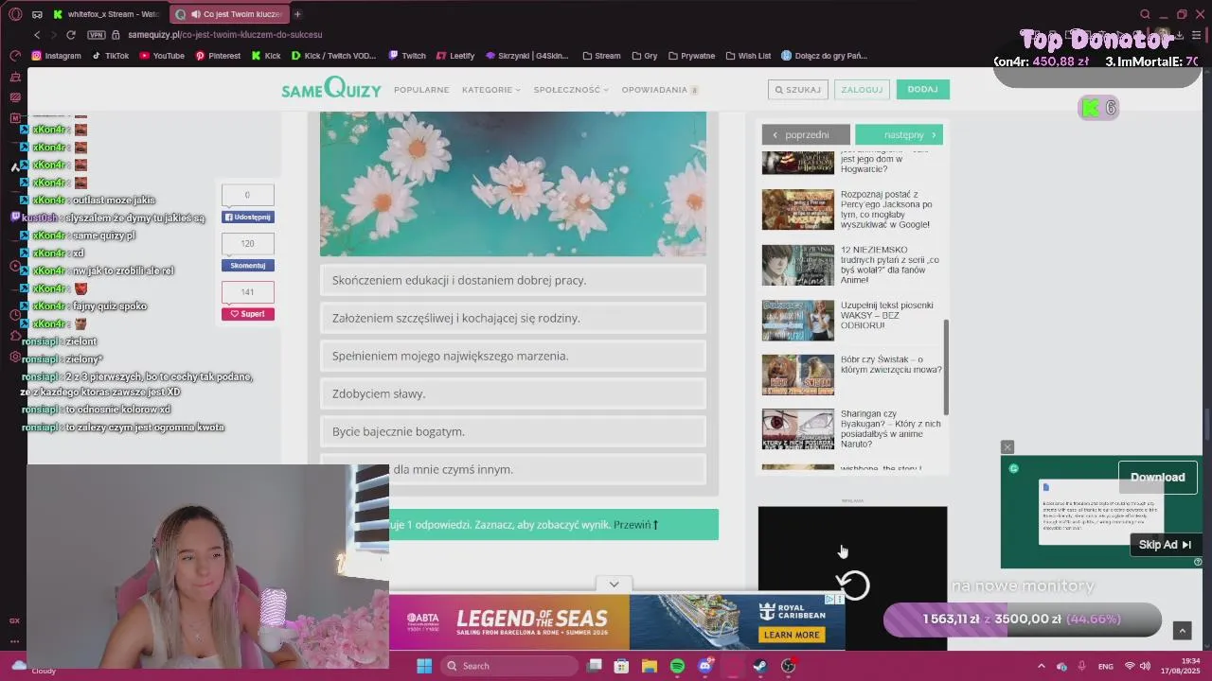1212x681 pixels.
Task: Click the samequizy.pl address bar
Action: tap(224, 35)
